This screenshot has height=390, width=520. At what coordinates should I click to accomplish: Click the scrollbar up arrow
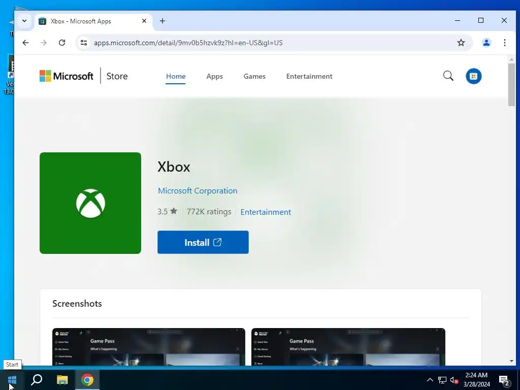(511, 59)
